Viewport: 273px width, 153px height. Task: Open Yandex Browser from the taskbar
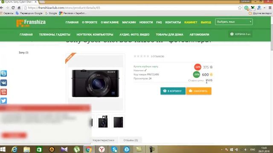[102, 149]
